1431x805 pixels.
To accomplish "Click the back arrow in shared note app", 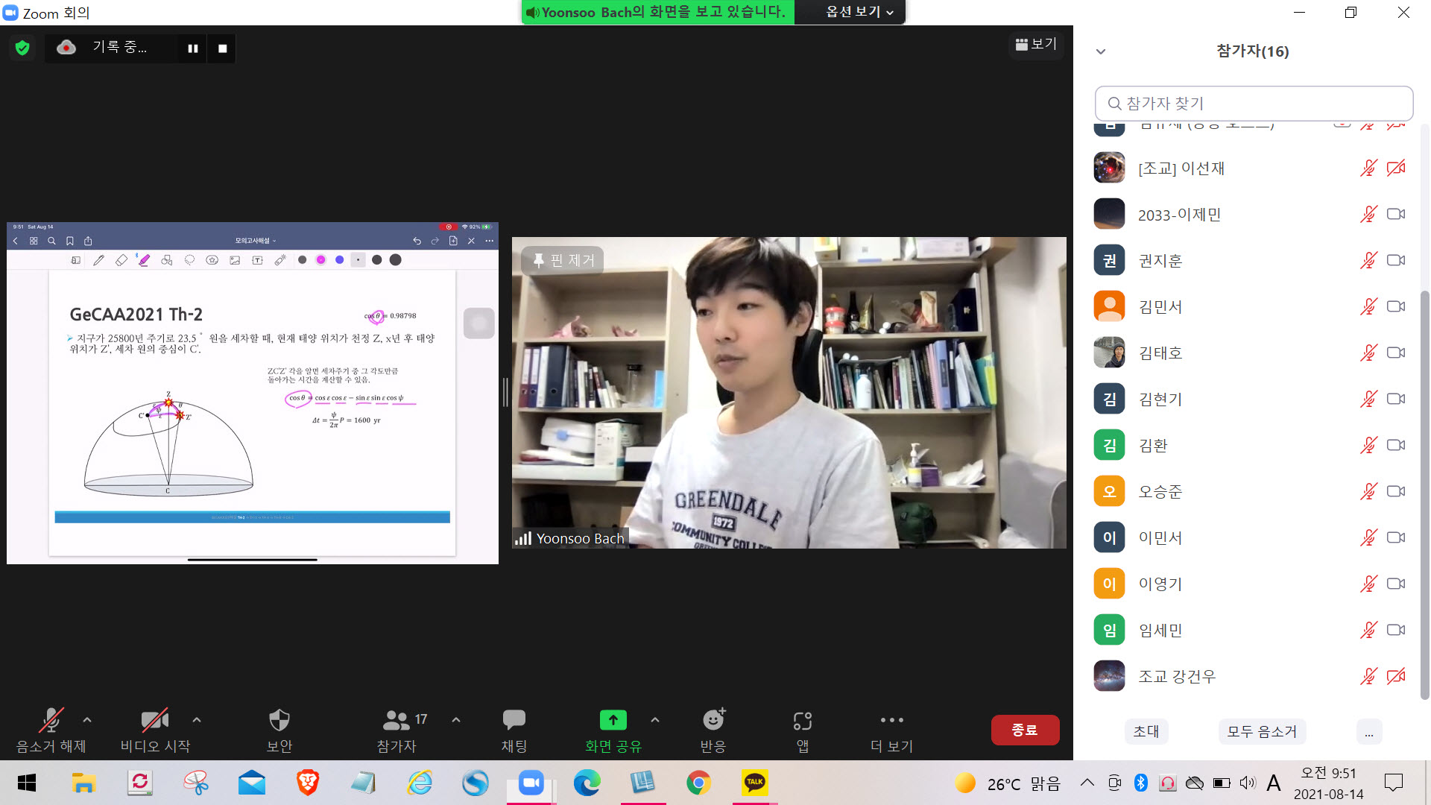I will (x=15, y=241).
